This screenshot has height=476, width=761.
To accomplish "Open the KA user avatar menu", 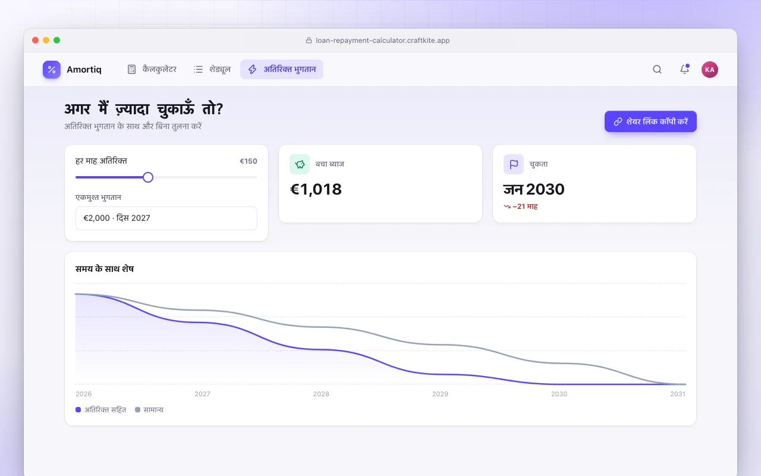I will (710, 70).
